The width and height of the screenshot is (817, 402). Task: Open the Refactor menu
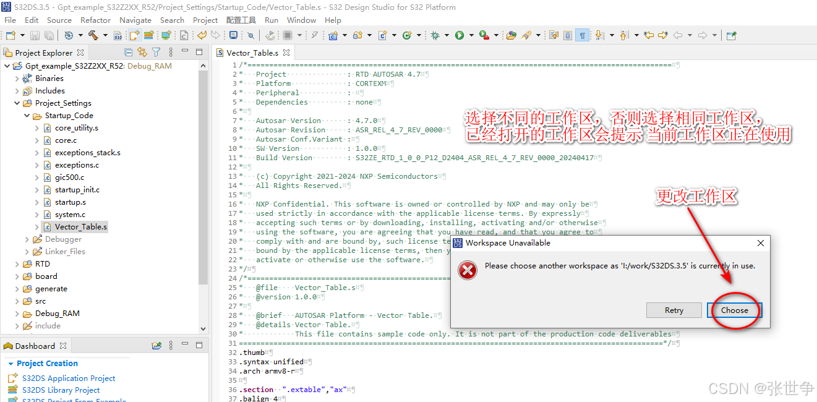(x=96, y=20)
